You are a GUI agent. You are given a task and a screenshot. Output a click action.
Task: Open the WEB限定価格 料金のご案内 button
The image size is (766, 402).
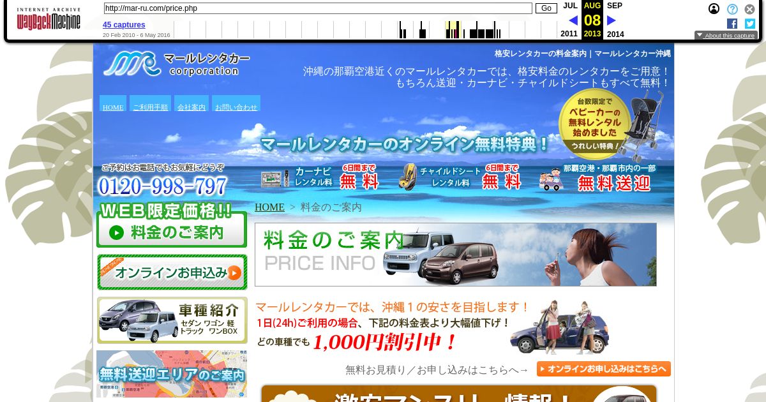172,225
